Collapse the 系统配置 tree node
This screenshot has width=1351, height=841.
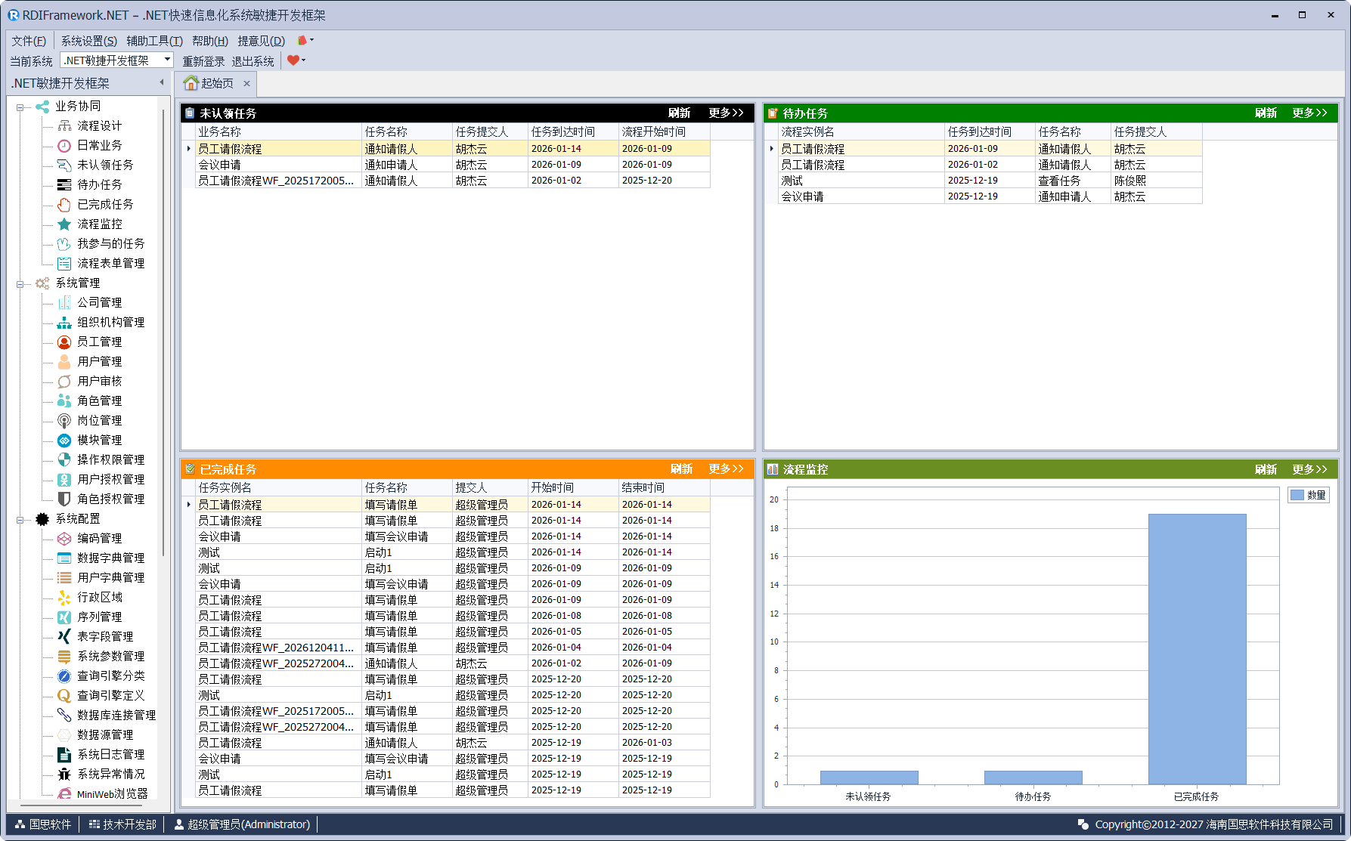[20, 519]
